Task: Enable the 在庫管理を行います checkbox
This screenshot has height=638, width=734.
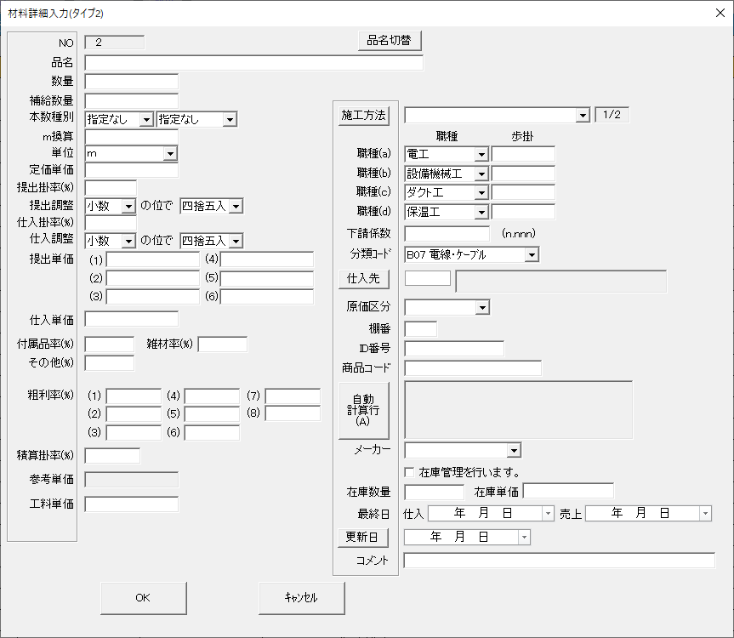Action: tap(410, 472)
